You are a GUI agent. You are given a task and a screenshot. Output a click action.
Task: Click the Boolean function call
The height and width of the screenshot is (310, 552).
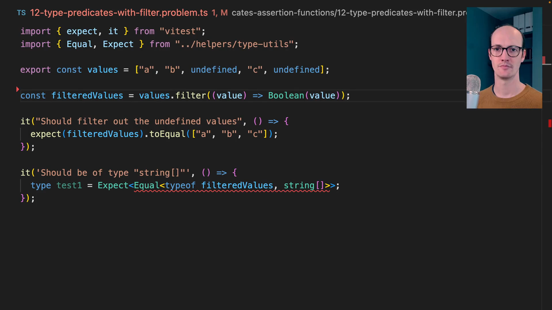coord(286,95)
